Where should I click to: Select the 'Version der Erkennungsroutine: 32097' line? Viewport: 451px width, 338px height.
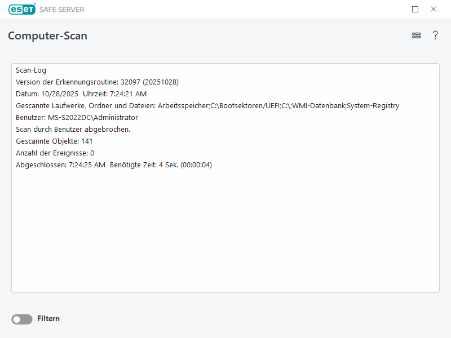[x=97, y=82]
